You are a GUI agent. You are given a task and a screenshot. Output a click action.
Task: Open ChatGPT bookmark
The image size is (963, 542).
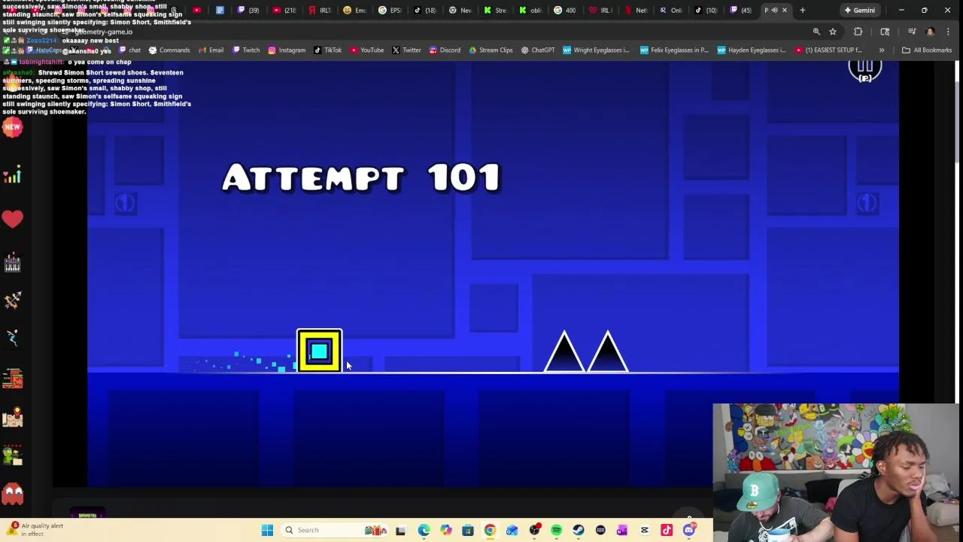pos(537,50)
